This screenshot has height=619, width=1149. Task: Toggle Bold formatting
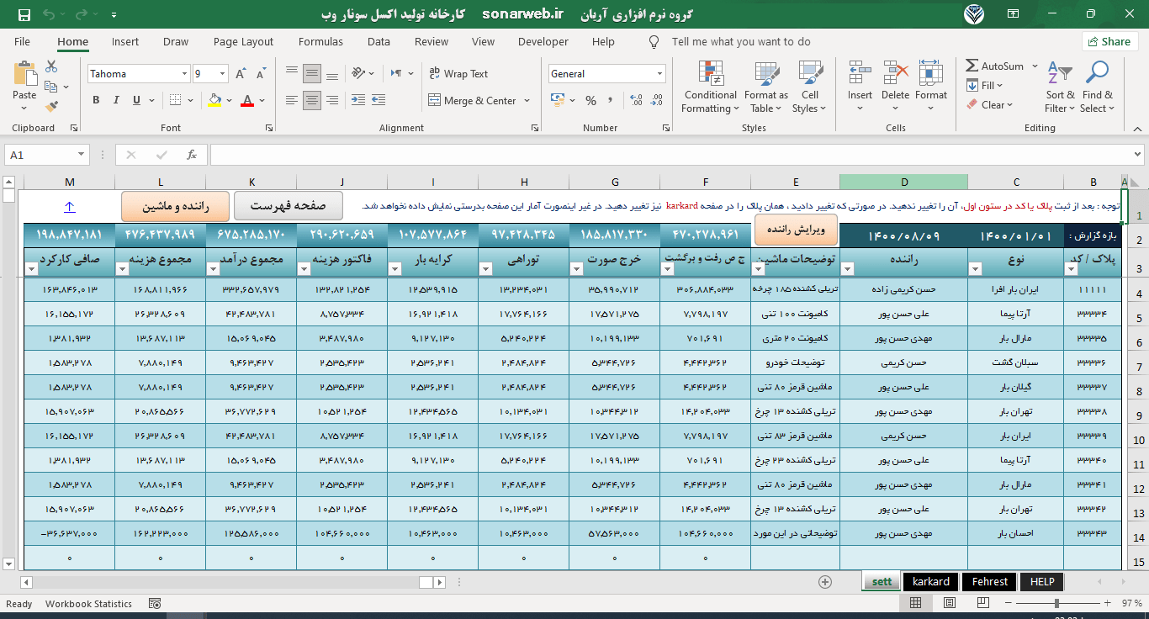click(x=96, y=101)
